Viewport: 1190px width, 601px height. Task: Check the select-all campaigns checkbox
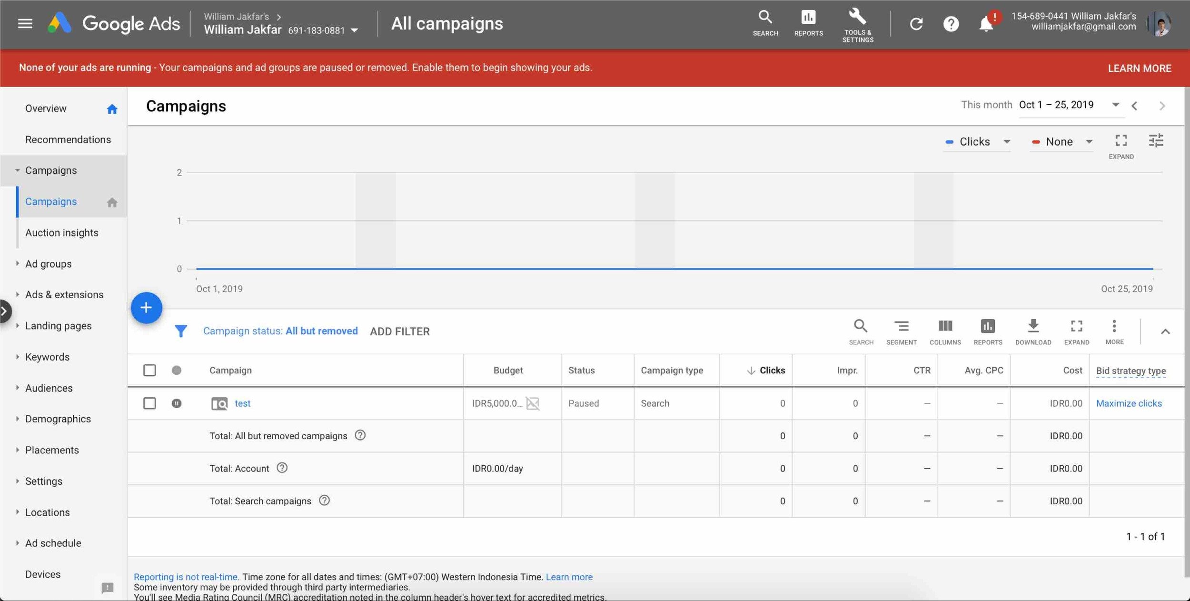click(149, 370)
